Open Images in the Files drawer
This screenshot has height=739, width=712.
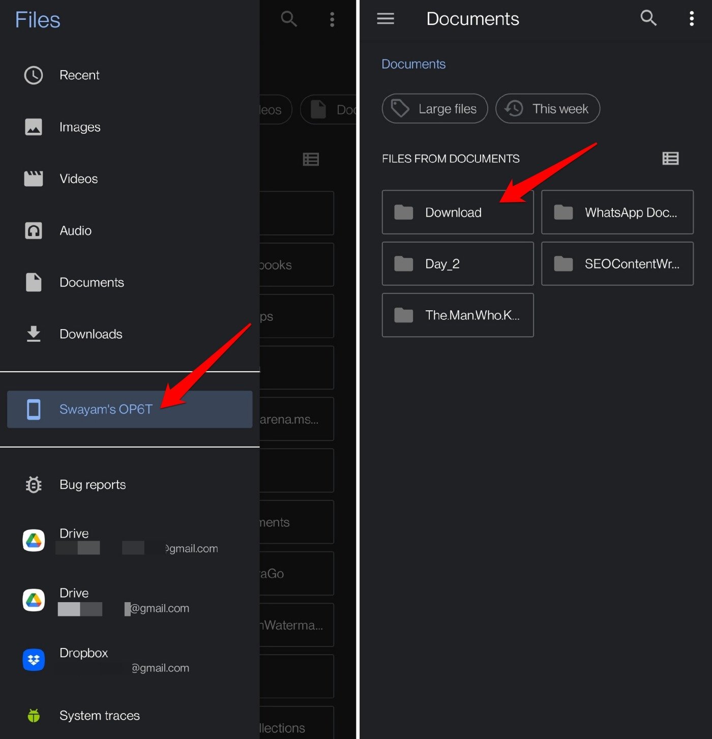[x=79, y=127]
